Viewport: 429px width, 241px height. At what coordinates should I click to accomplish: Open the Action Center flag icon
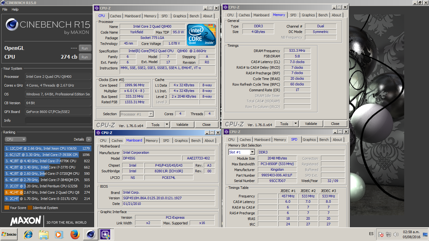381,234
